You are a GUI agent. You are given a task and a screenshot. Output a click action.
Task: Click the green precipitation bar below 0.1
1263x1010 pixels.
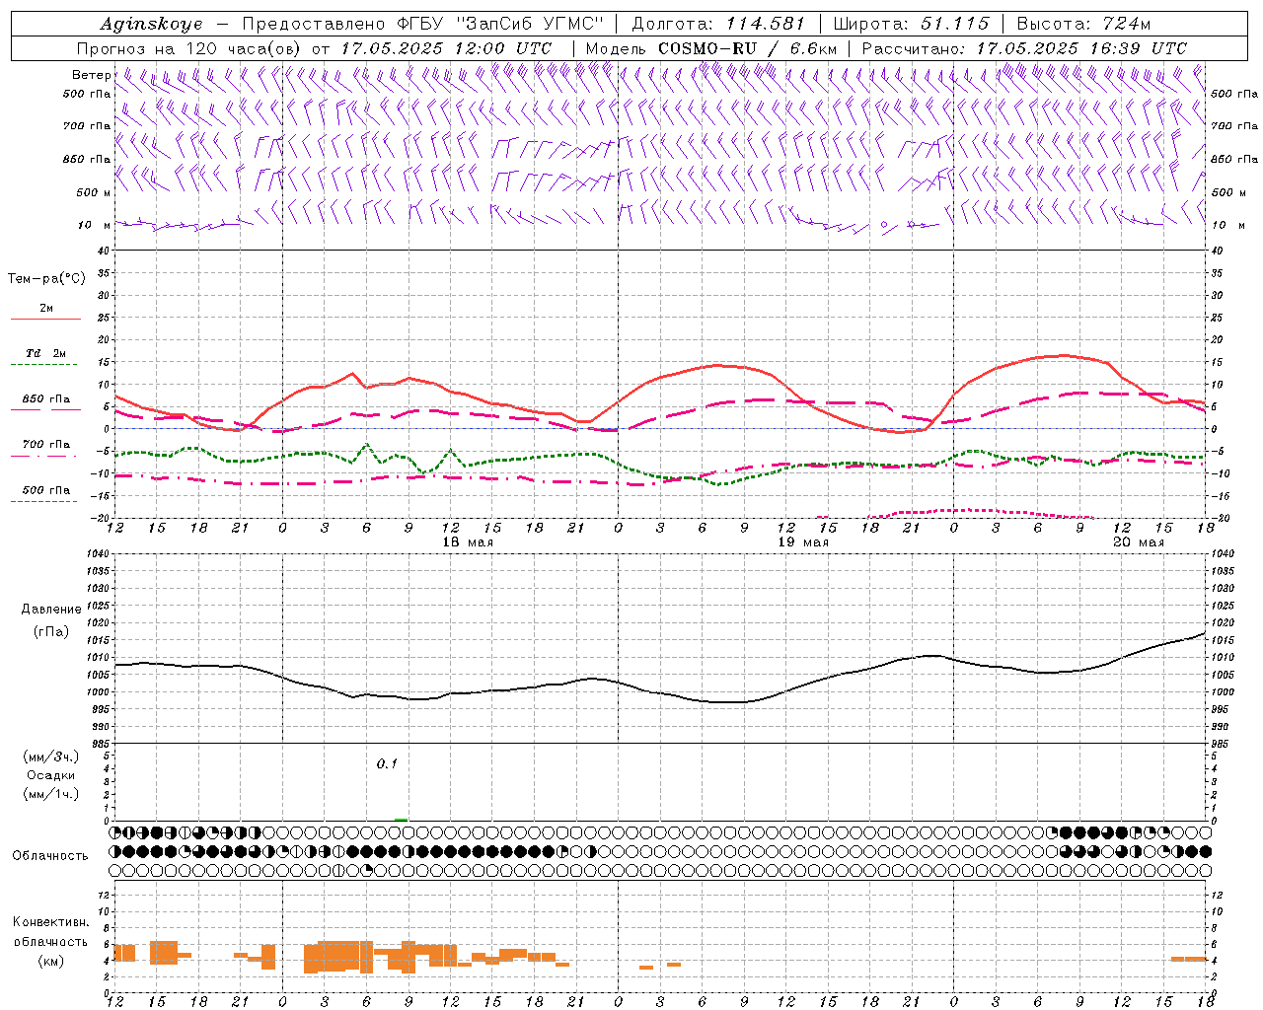401,820
